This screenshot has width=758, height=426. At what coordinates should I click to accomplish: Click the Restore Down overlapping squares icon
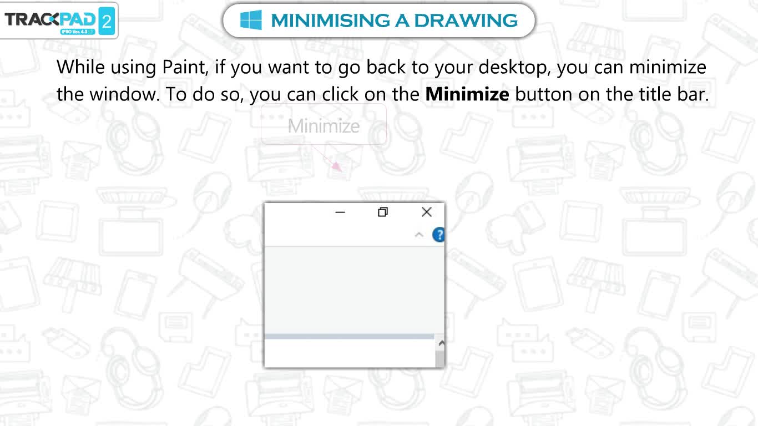(383, 212)
